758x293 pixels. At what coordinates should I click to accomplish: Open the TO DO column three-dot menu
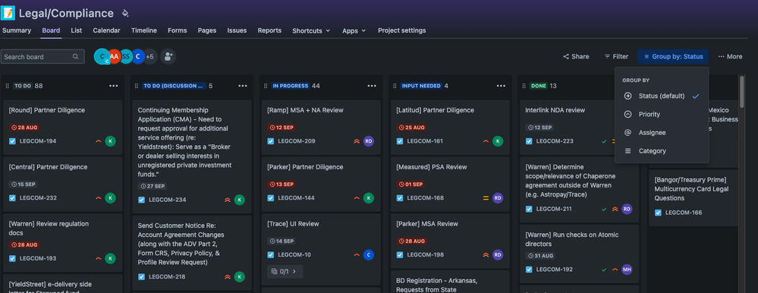(x=114, y=86)
